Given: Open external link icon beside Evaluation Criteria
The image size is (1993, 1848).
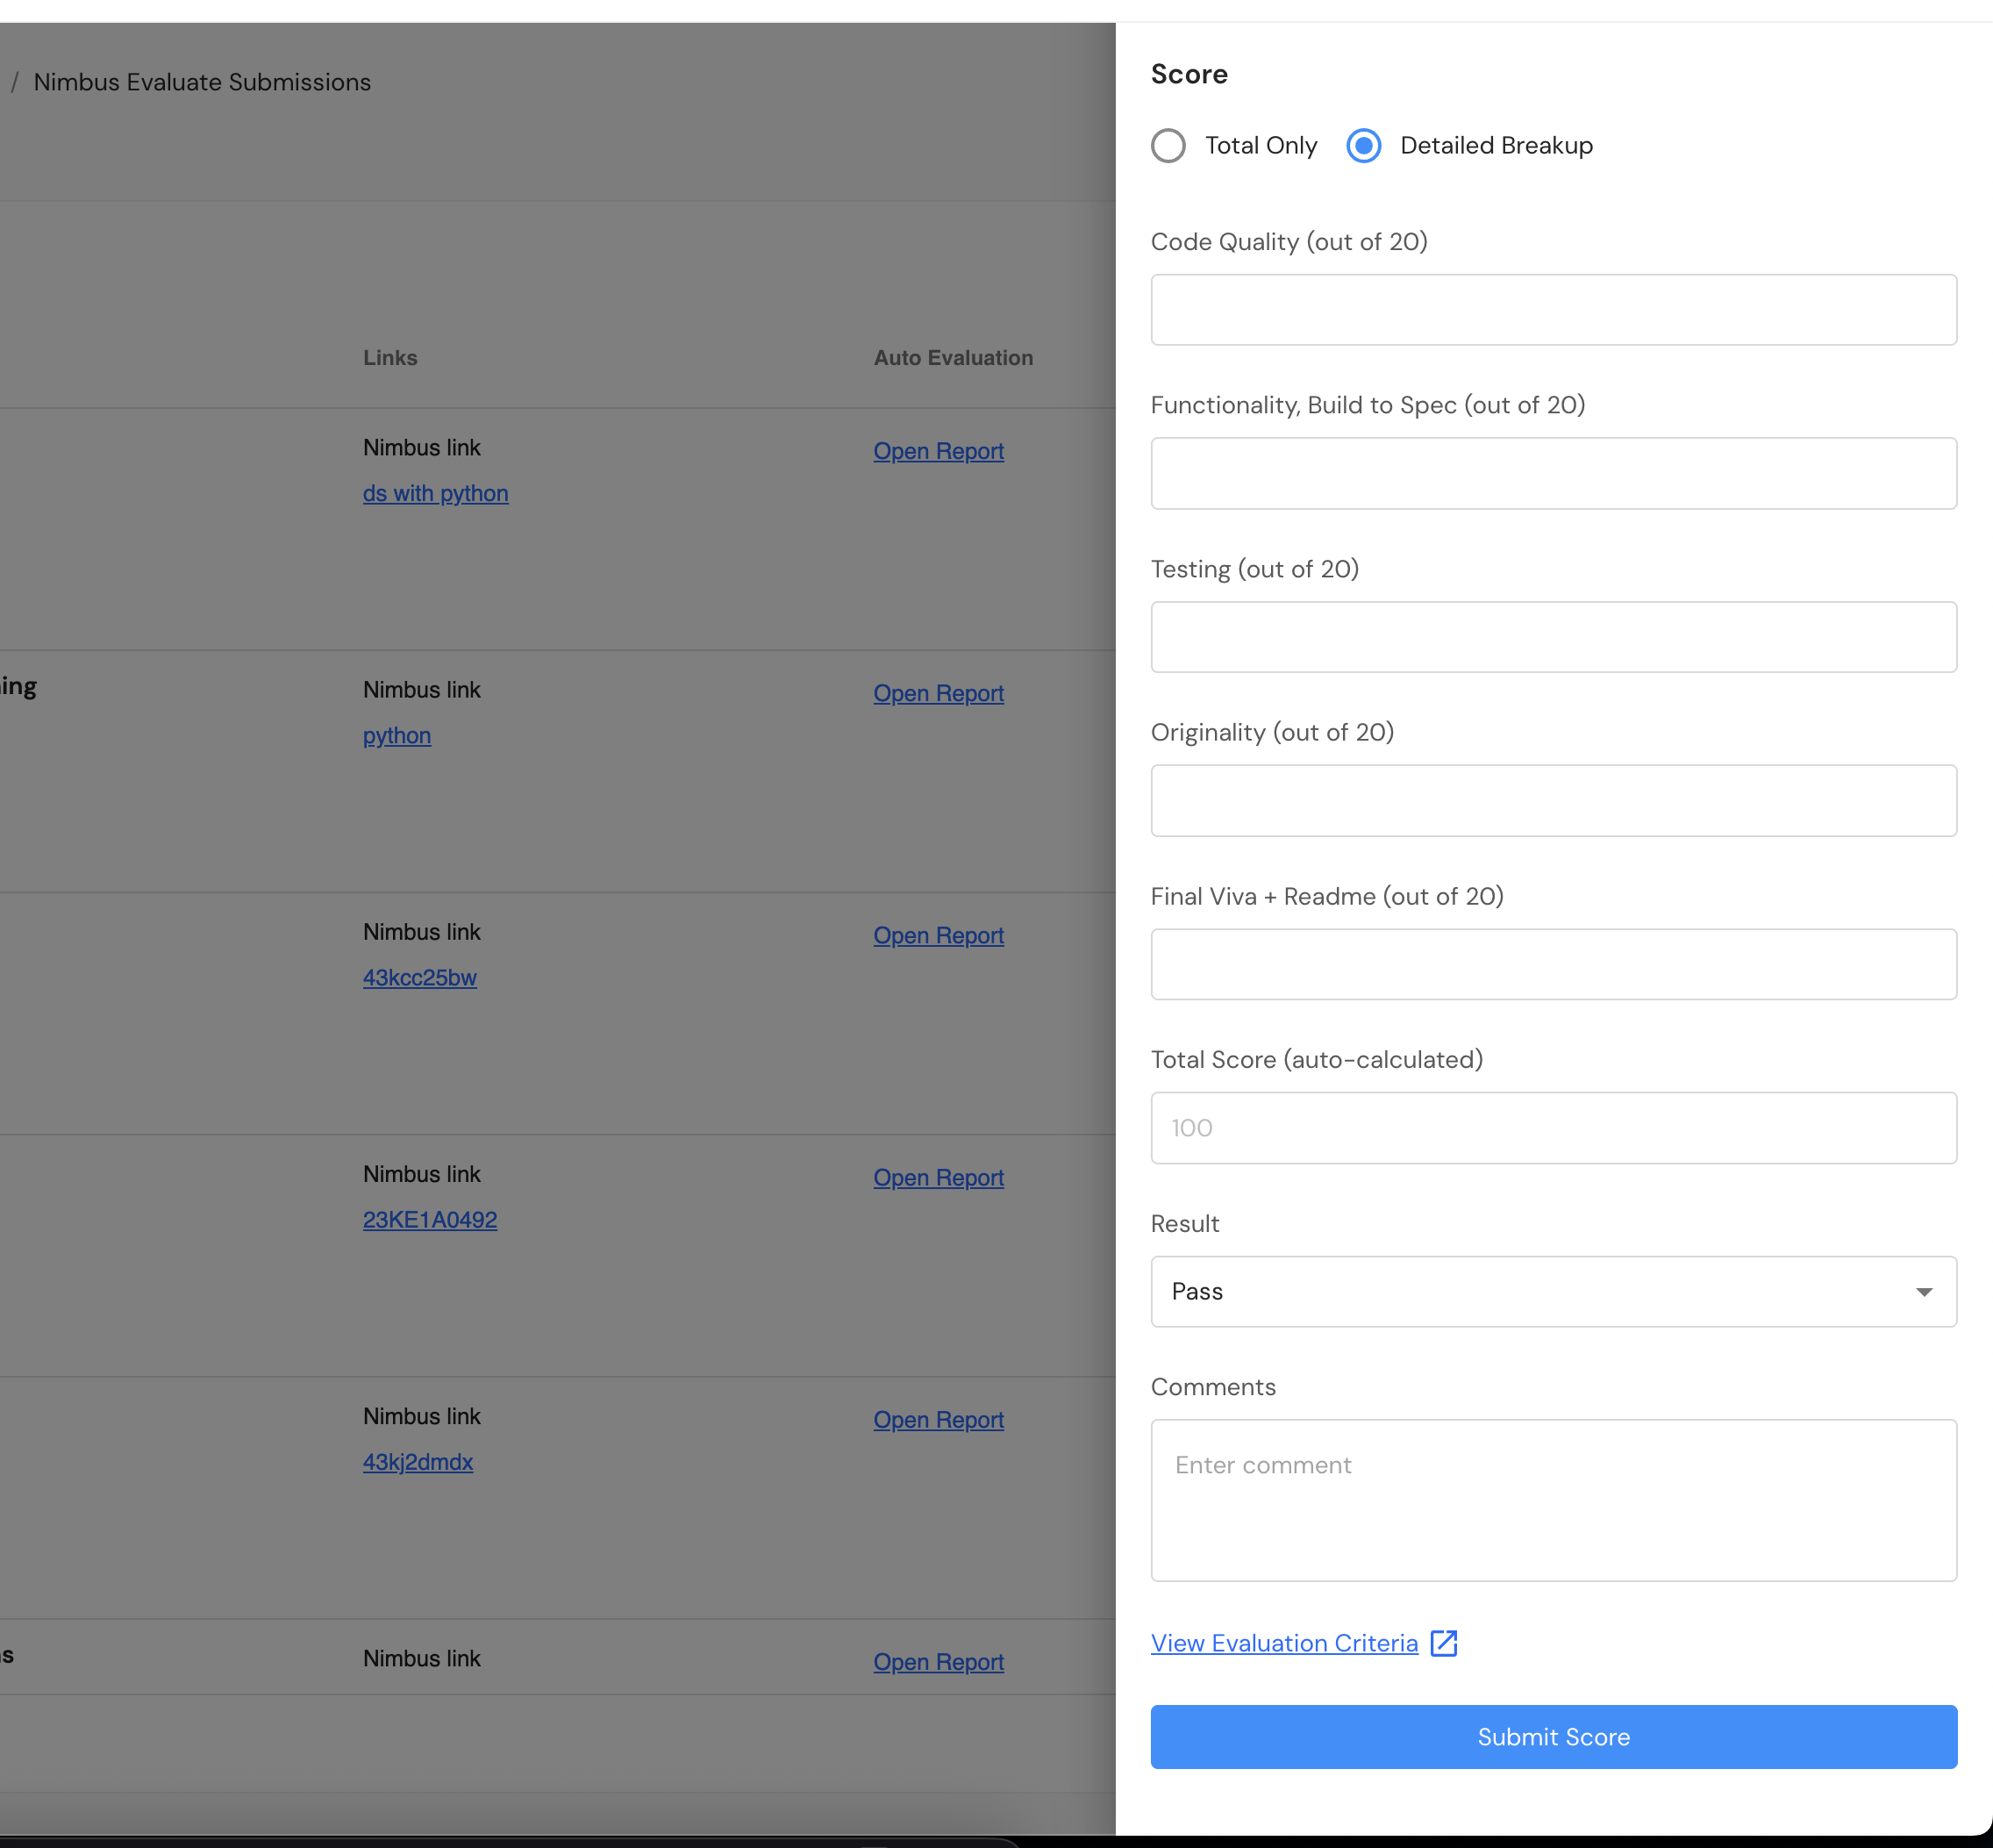Looking at the screenshot, I should pyautogui.click(x=1443, y=1643).
